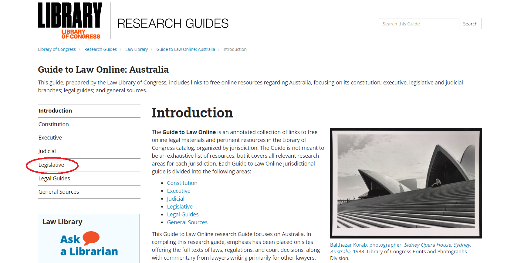Focus the Search this Guide field

(419, 24)
